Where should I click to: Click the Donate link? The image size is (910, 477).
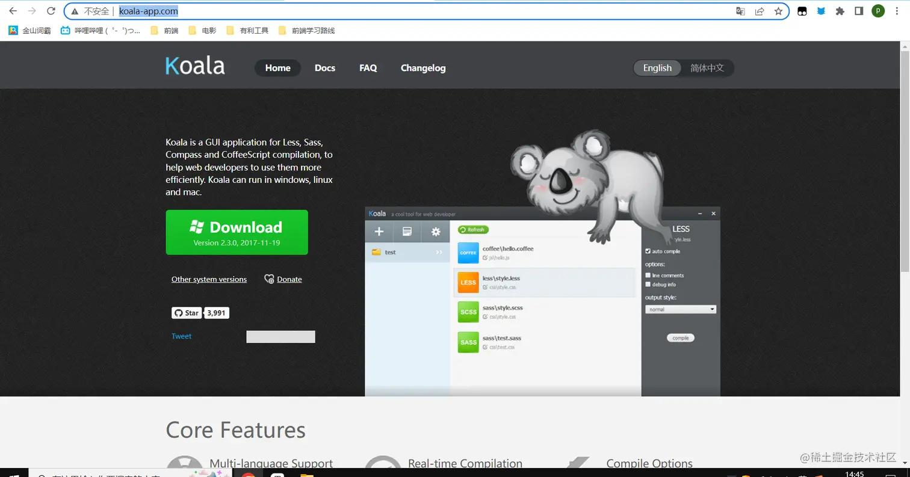289,279
